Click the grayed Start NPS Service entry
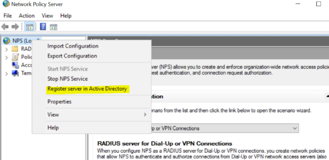The width and height of the screenshot is (329, 160). (x=68, y=69)
